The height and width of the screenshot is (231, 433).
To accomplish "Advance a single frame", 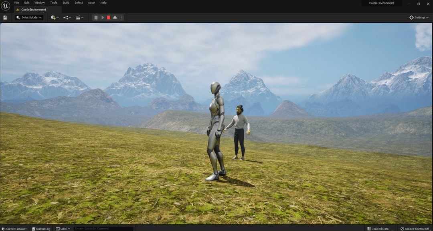I will 102,18.
